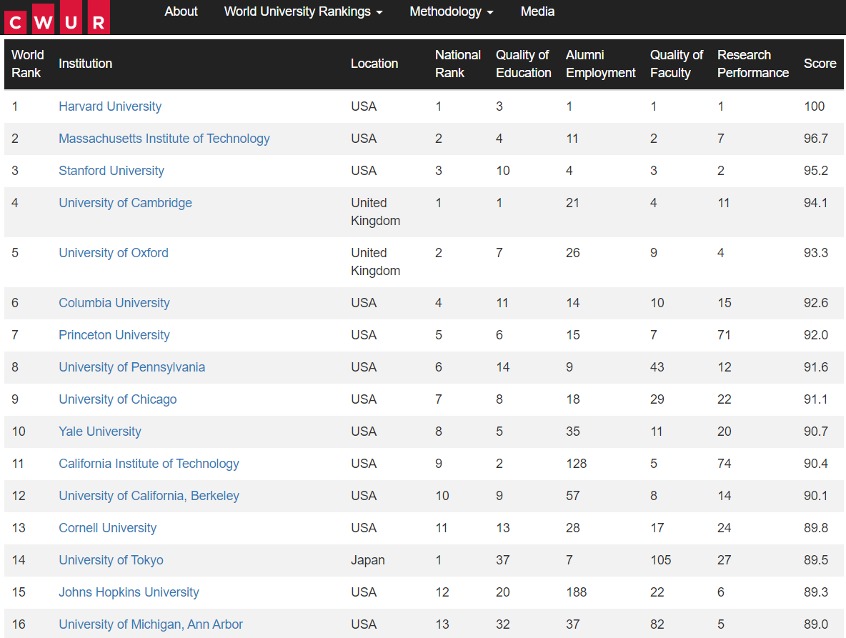Click the Score column header
Screen dimensions: 846x638
point(820,64)
